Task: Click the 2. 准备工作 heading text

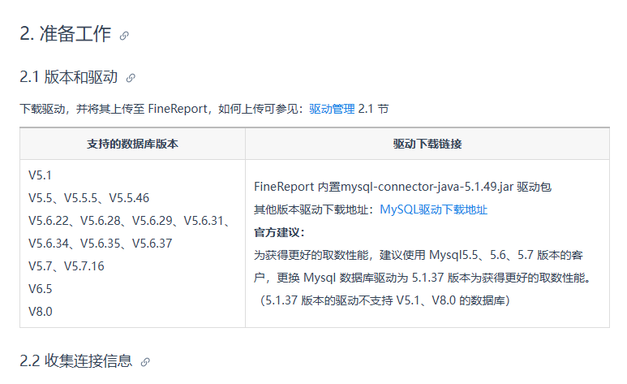Action: click(x=65, y=33)
